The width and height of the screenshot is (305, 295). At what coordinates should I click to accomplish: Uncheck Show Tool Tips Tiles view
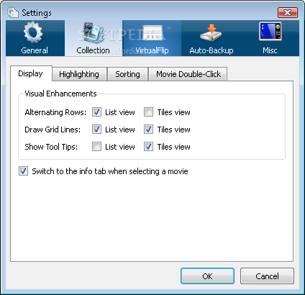(x=148, y=147)
